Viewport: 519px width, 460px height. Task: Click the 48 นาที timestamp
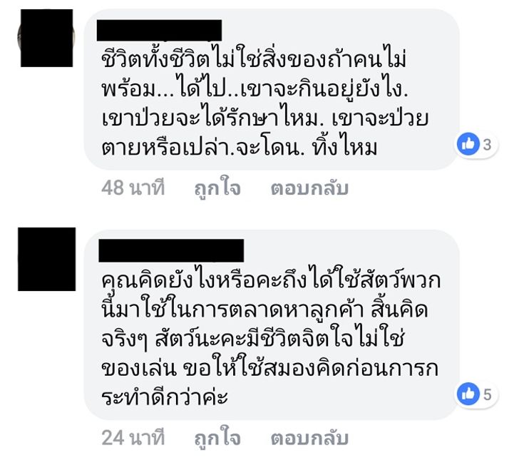pos(133,188)
